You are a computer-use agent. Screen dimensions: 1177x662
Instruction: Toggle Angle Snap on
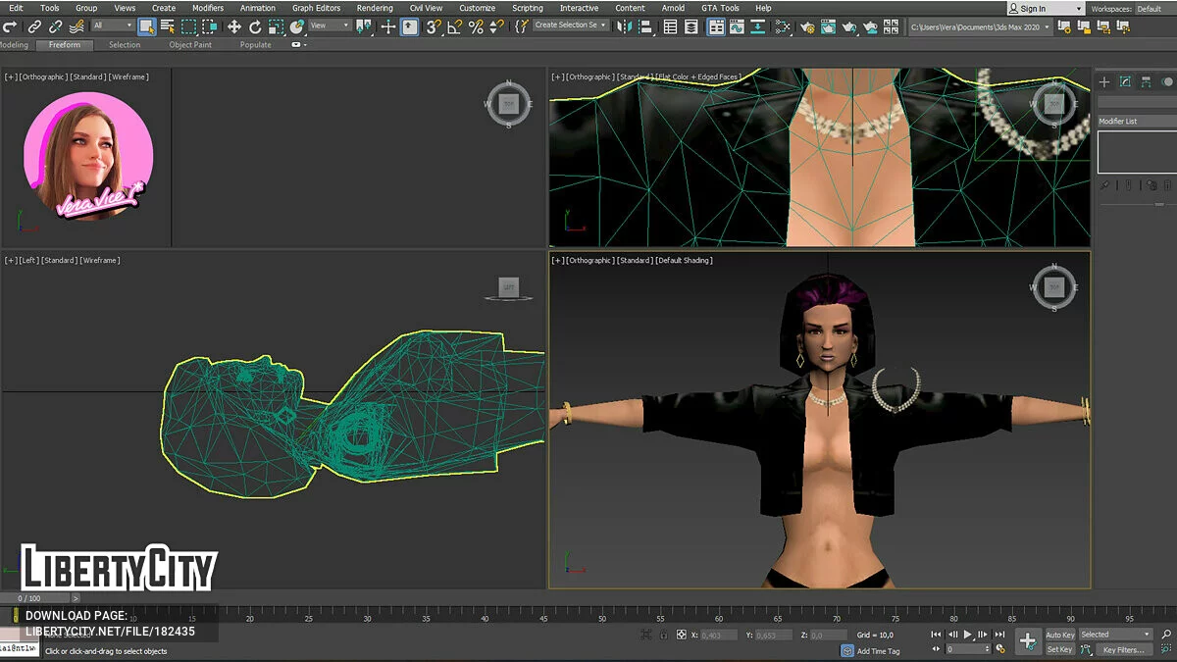pos(455,26)
